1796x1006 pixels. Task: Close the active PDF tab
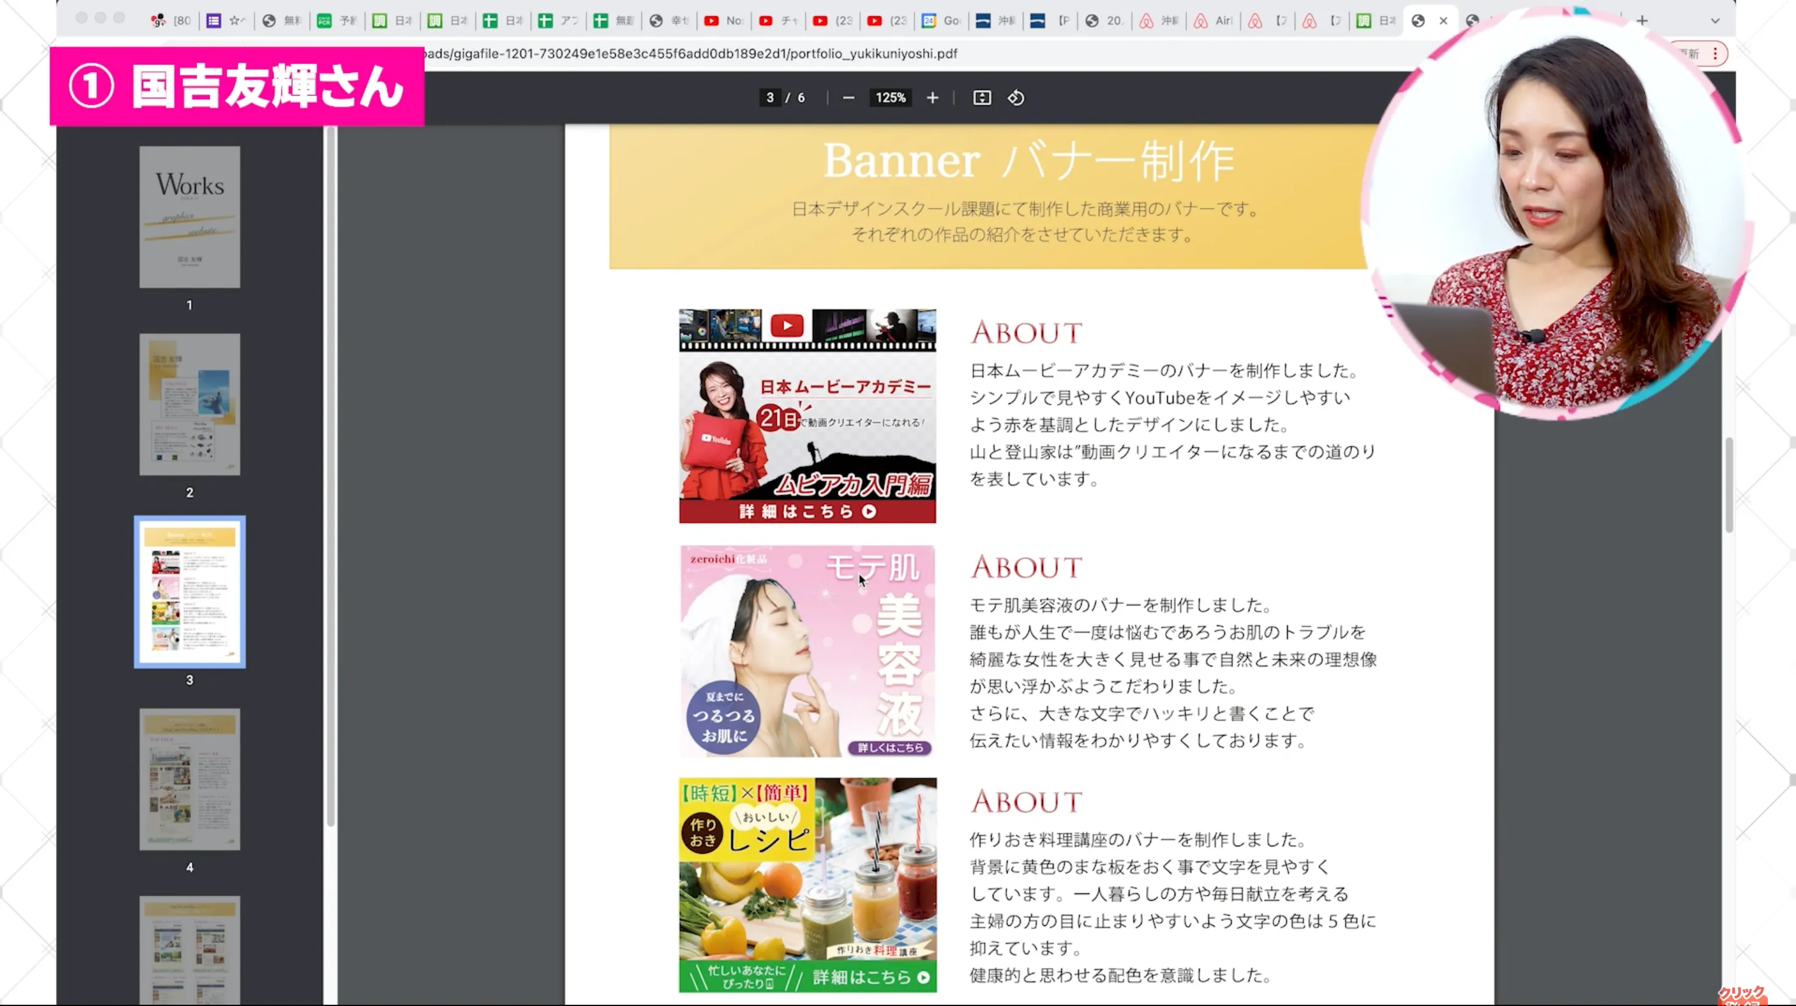[1443, 21]
